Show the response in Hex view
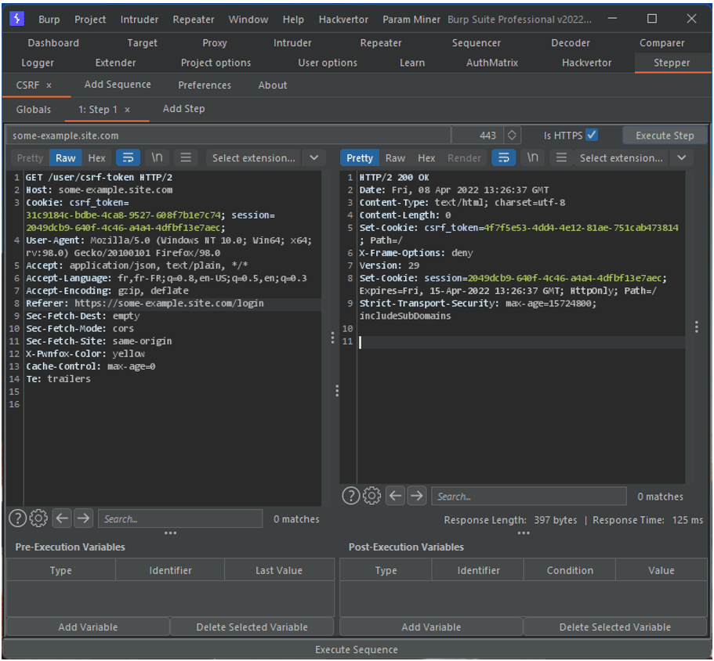 (x=426, y=157)
